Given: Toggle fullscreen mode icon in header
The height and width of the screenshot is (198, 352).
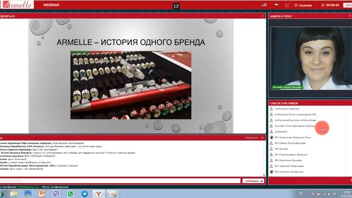Looking at the screenshot, I should [287, 5].
